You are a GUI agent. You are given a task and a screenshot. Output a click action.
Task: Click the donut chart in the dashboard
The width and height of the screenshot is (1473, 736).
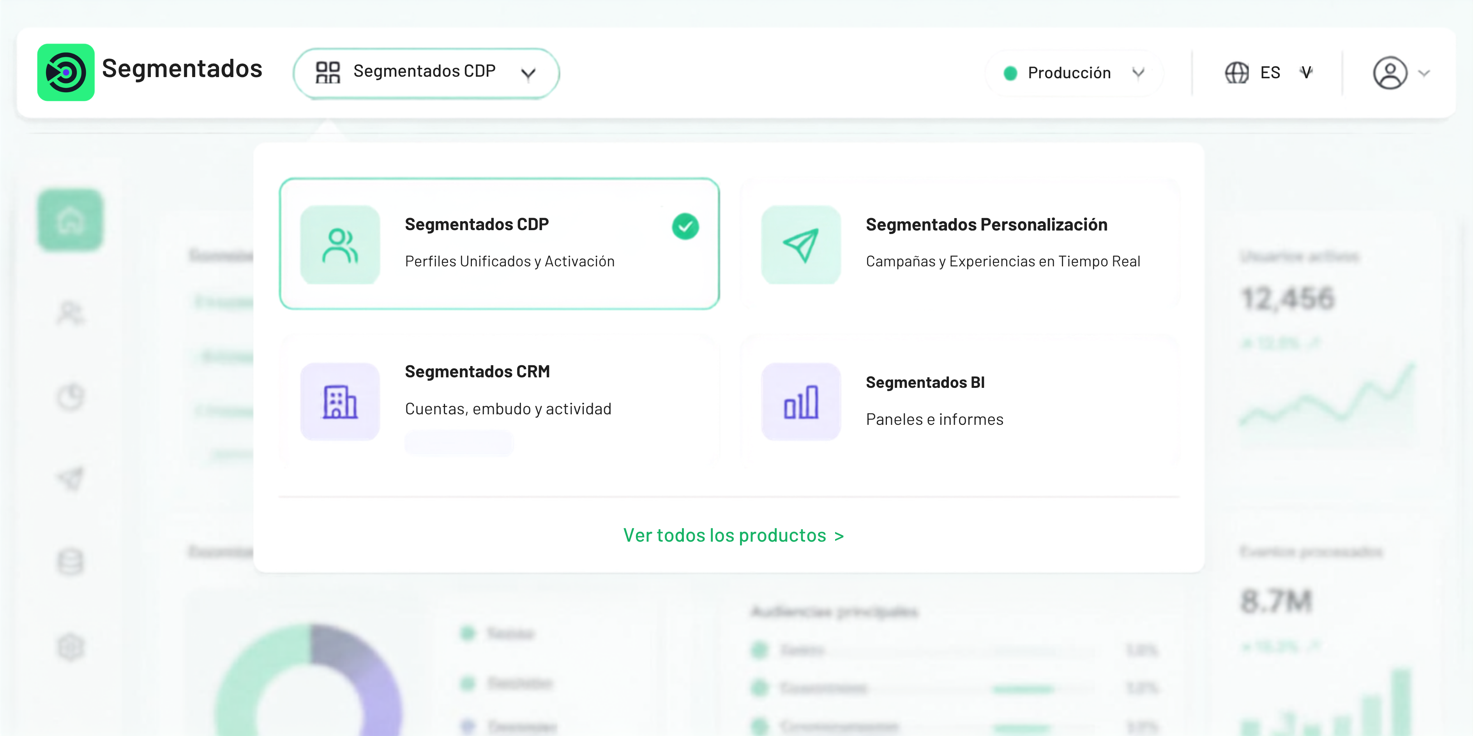pos(309,680)
